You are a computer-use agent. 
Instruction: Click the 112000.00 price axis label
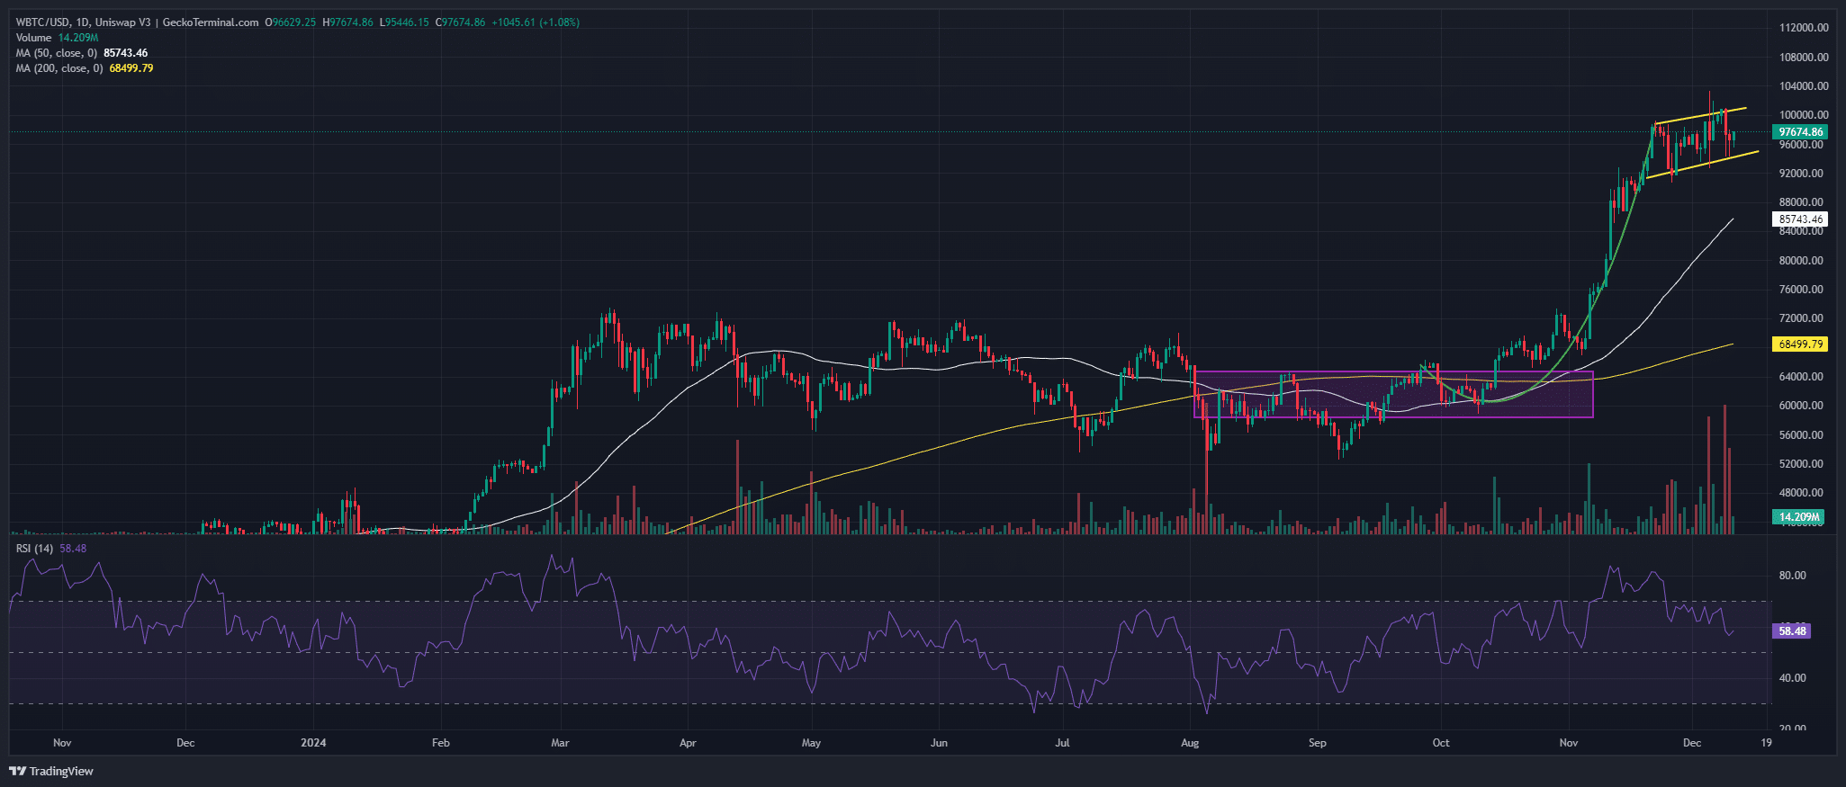click(x=1804, y=28)
